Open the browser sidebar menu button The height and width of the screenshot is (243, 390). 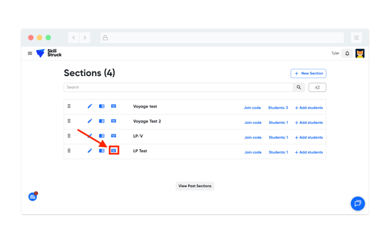click(356, 38)
